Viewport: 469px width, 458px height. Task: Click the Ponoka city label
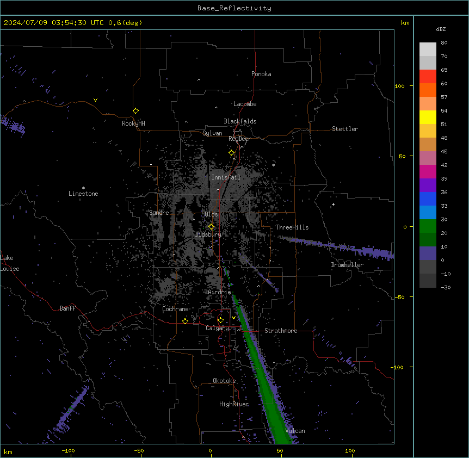point(261,74)
